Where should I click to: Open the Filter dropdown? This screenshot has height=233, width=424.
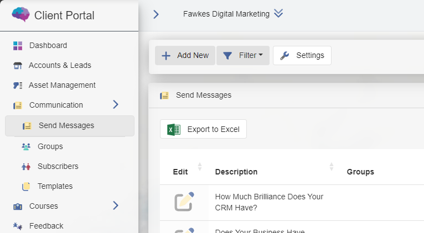pos(242,55)
